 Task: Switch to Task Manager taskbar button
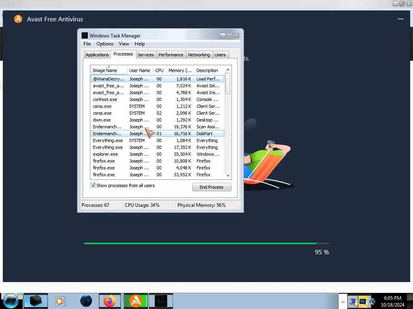(x=161, y=301)
